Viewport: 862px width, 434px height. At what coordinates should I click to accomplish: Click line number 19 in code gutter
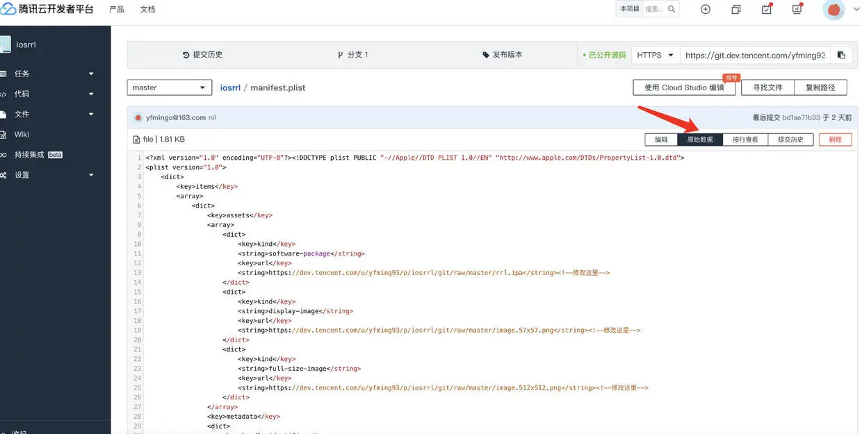pos(138,331)
